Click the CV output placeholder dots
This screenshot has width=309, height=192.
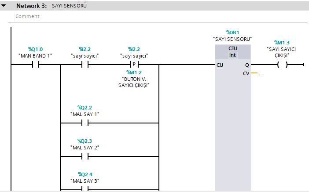(x=261, y=73)
